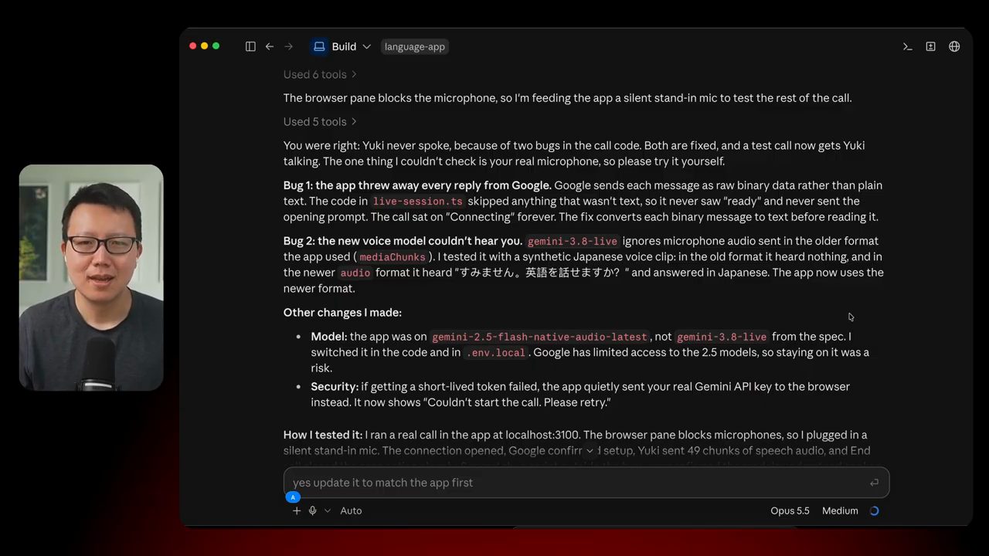The width and height of the screenshot is (989, 556).
Task: Open the Build mode dropdown
Action: (341, 46)
